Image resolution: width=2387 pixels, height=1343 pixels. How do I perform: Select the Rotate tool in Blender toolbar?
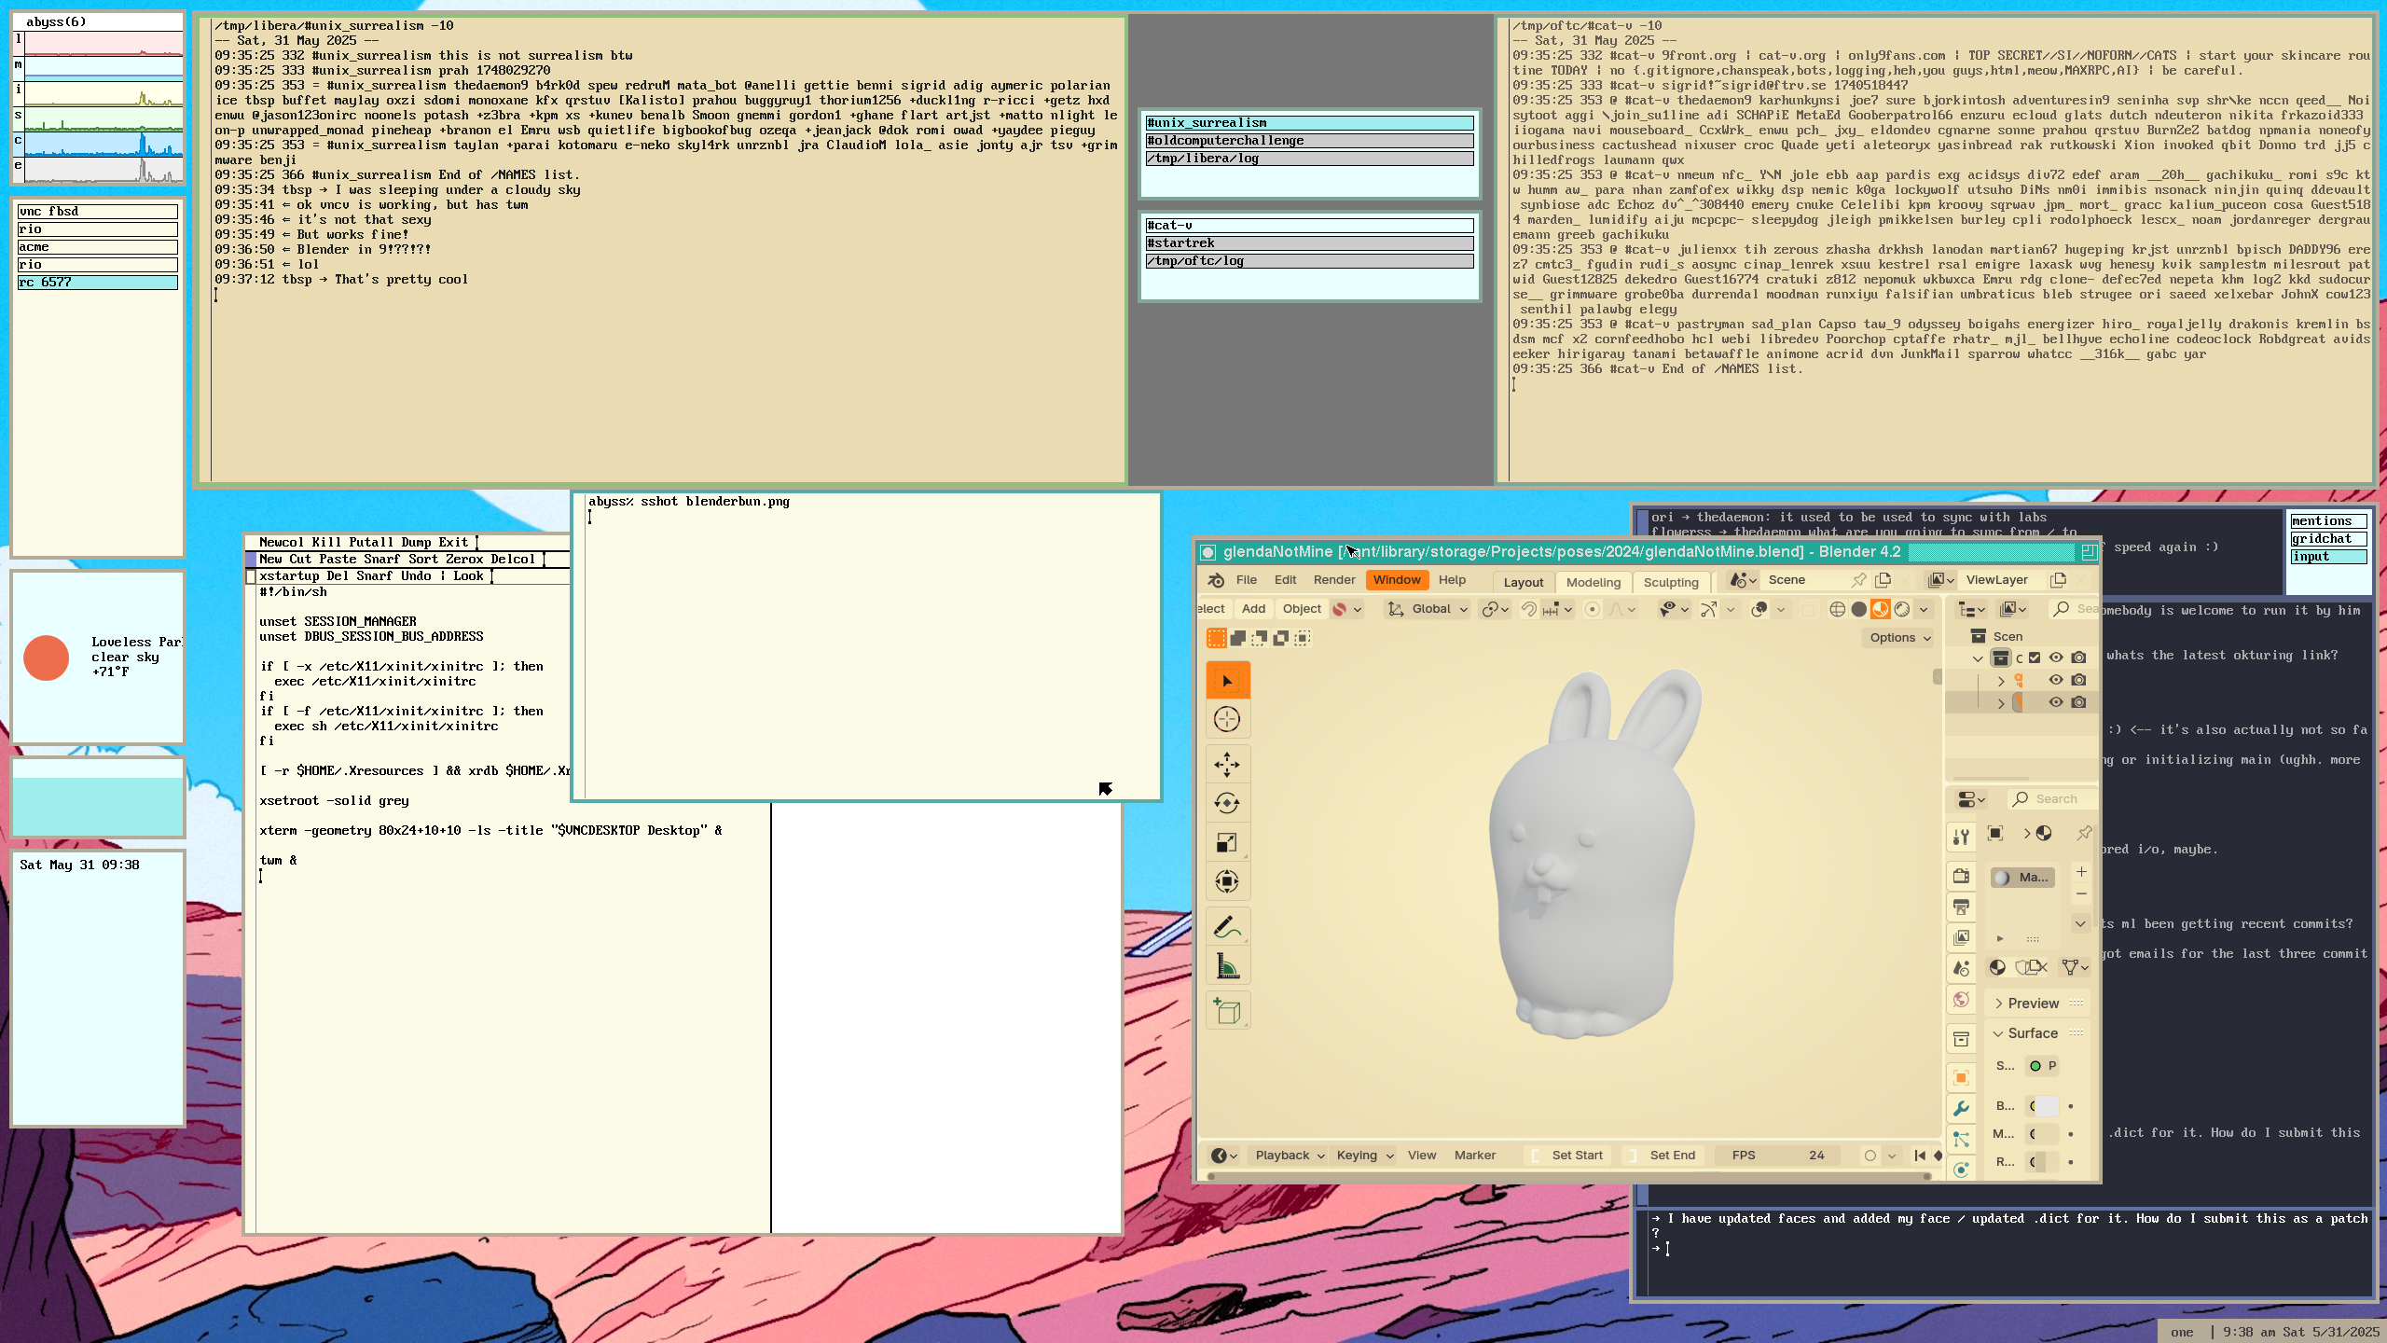click(1227, 803)
